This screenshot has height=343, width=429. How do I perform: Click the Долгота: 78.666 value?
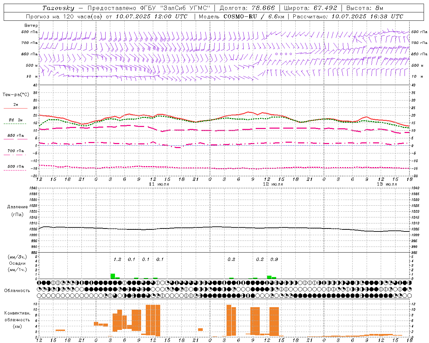(x=247, y=8)
